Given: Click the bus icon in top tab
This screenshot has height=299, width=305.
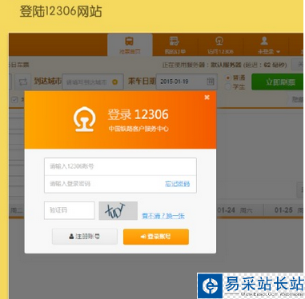Looking at the screenshot, I should pyautogui.click(x=130, y=41).
